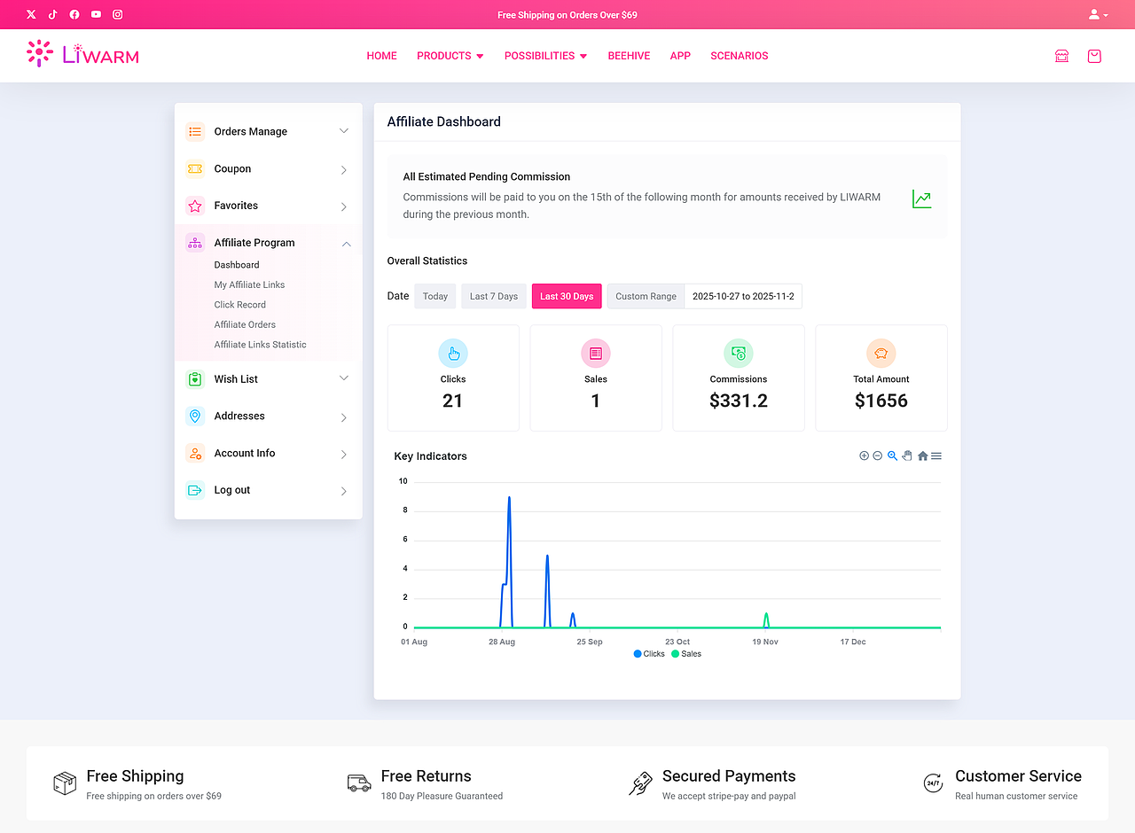Open the Account Info arrow
This screenshot has height=833, width=1135.
click(x=344, y=454)
